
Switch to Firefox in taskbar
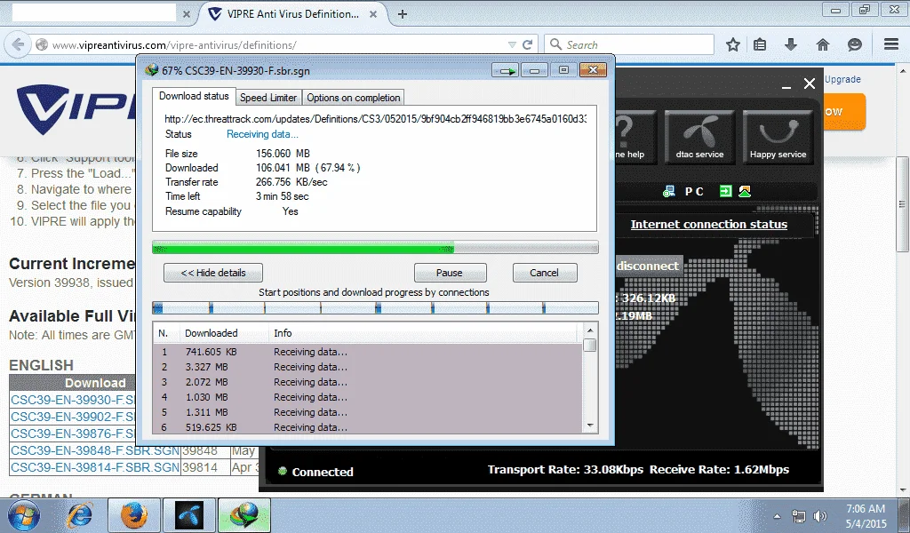pyautogui.click(x=133, y=515)
